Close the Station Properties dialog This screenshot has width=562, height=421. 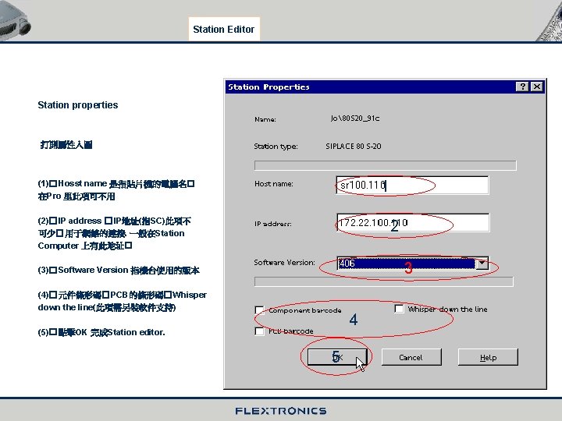tap(536, 87)
